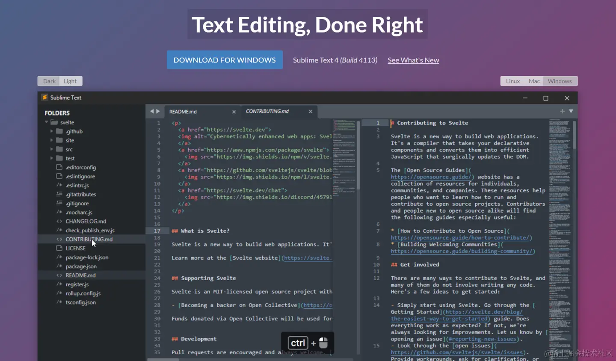Click the "## What is Svelte?" heading
The height and width of the screenshot is (361, 616).
pyautogui.click(x=201, y=231)
